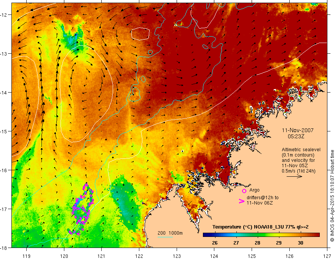
Task: Click the 'and velocity for' text line
Action: 298,160
